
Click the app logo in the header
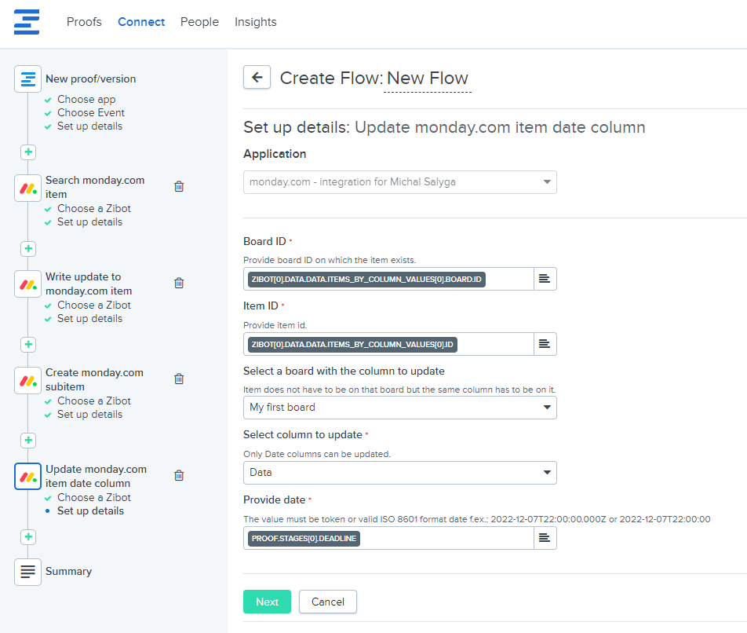(27, 22)
